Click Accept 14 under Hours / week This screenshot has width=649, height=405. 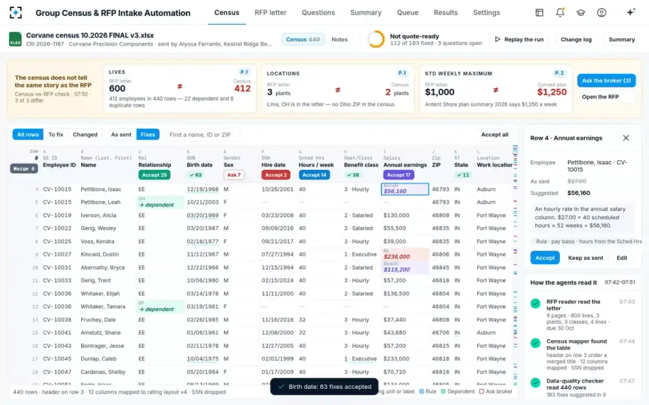314,175
